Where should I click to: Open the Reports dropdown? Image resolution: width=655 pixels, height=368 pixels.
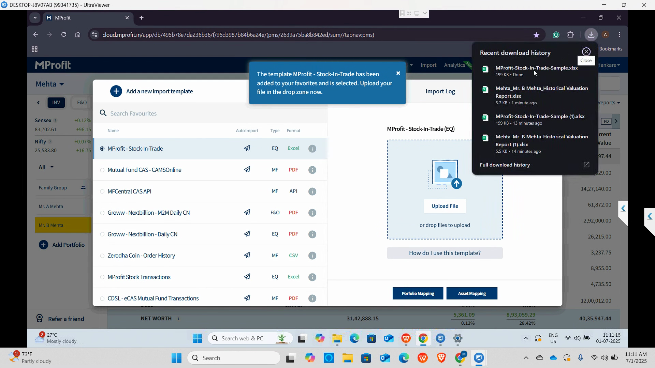[x=609, y=103]
